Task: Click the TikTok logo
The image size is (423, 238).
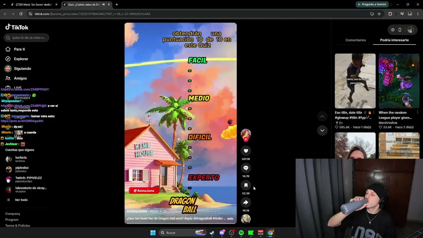Action: [17, 27]
